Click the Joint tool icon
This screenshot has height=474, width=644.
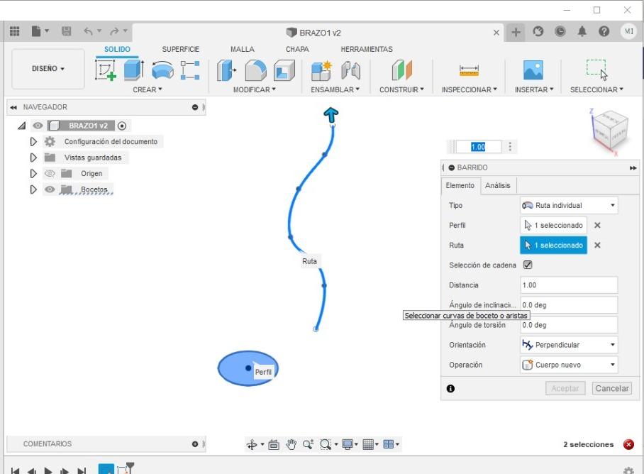(x=351, y=70)
